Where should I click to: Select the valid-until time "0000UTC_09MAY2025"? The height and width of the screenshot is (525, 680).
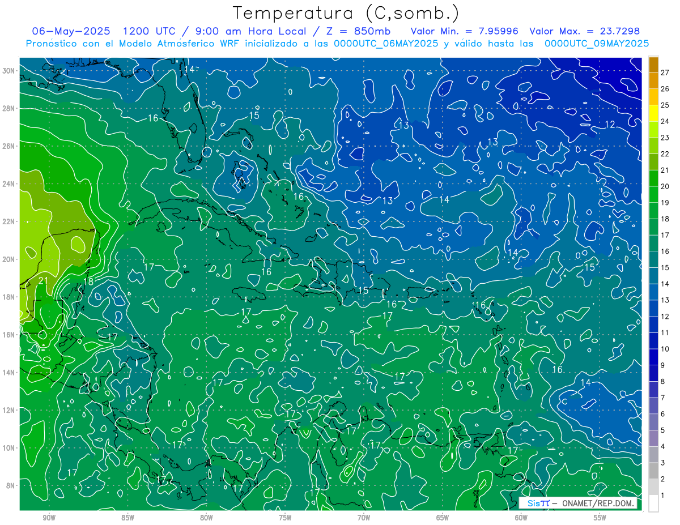(597, 43)
